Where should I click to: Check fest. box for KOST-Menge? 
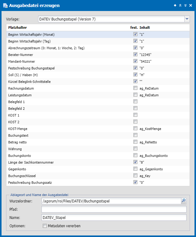(x=135, y=128)
